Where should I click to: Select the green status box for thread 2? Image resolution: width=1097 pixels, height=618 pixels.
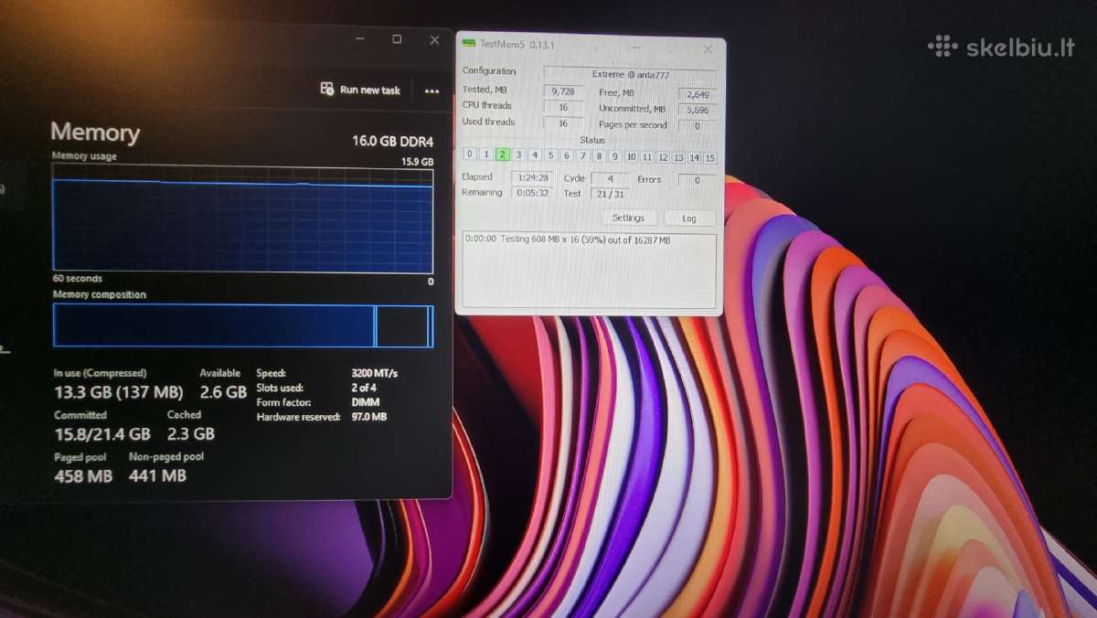click(502, 155)
